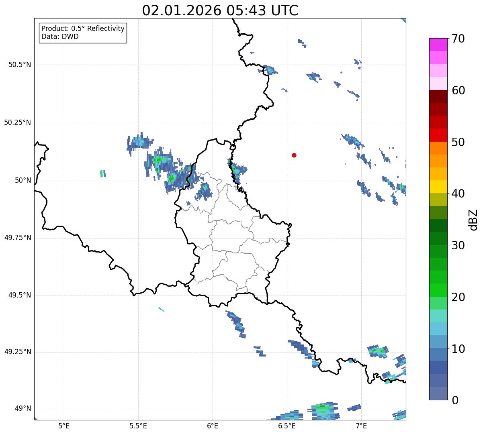Click the magenta top swatch of the colorbar
The height and width of the screenshot is (434, 483).
pos(438,45)
